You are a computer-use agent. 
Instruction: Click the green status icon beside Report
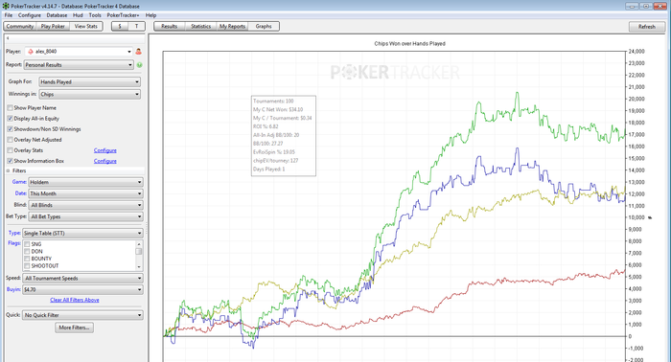point(140,65)
